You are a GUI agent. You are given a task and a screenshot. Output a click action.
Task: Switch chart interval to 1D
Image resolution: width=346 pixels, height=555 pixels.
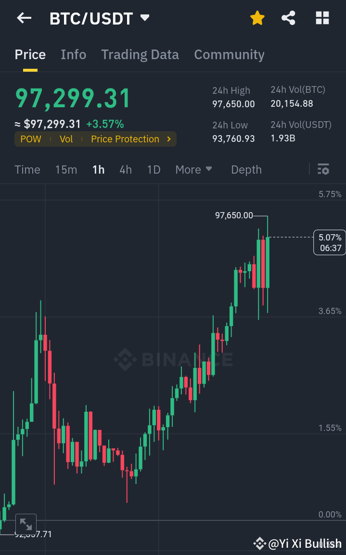(x=154, y=169)
